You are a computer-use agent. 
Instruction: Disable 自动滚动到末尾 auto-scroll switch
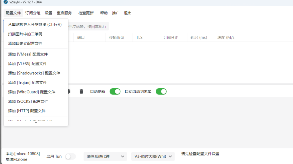pyautogui.click(x=161, y=91)
